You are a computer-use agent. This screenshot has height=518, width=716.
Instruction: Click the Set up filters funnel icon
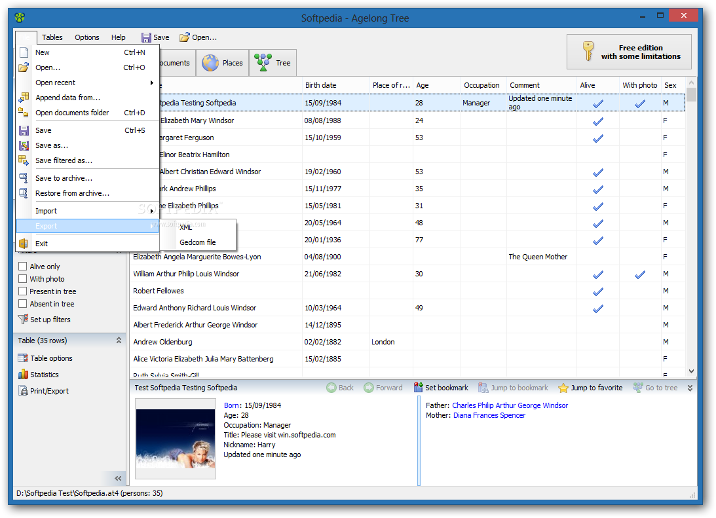23,320
